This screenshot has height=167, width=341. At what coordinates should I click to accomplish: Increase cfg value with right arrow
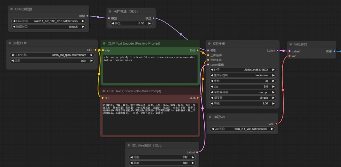[273, 87]
